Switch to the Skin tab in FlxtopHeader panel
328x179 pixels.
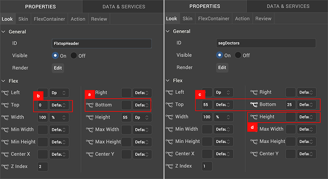click(23, 19)
